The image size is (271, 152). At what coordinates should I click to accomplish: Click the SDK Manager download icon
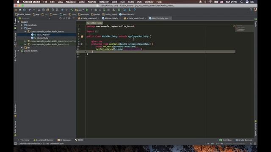pos(130,10)
